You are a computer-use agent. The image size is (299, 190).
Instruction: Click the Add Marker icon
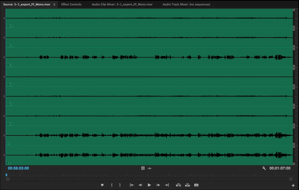click(102, 185)
